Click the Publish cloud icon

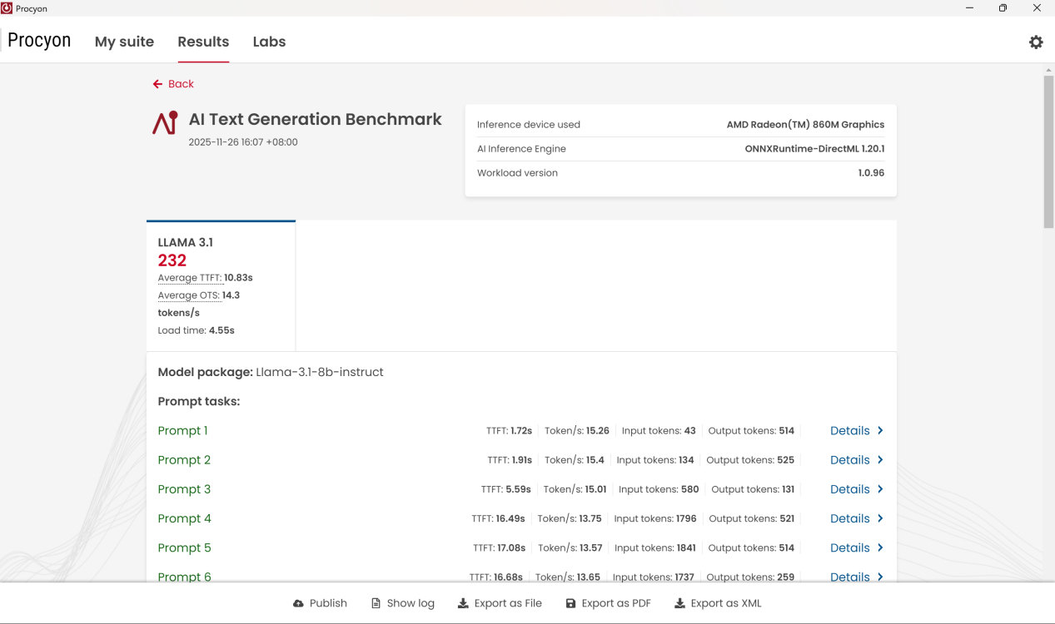[x=299, y=603]
